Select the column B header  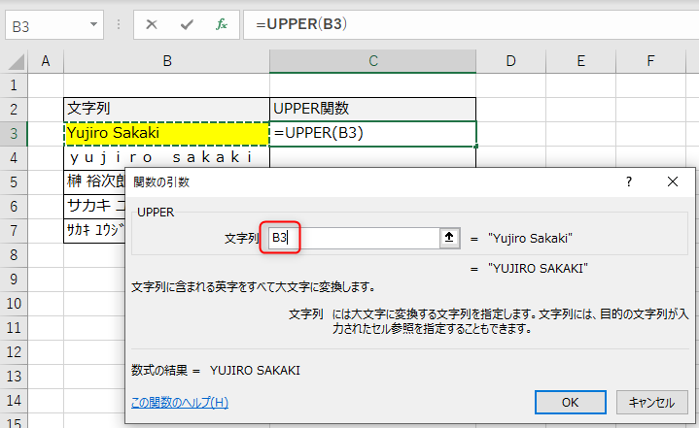(167, 61)
